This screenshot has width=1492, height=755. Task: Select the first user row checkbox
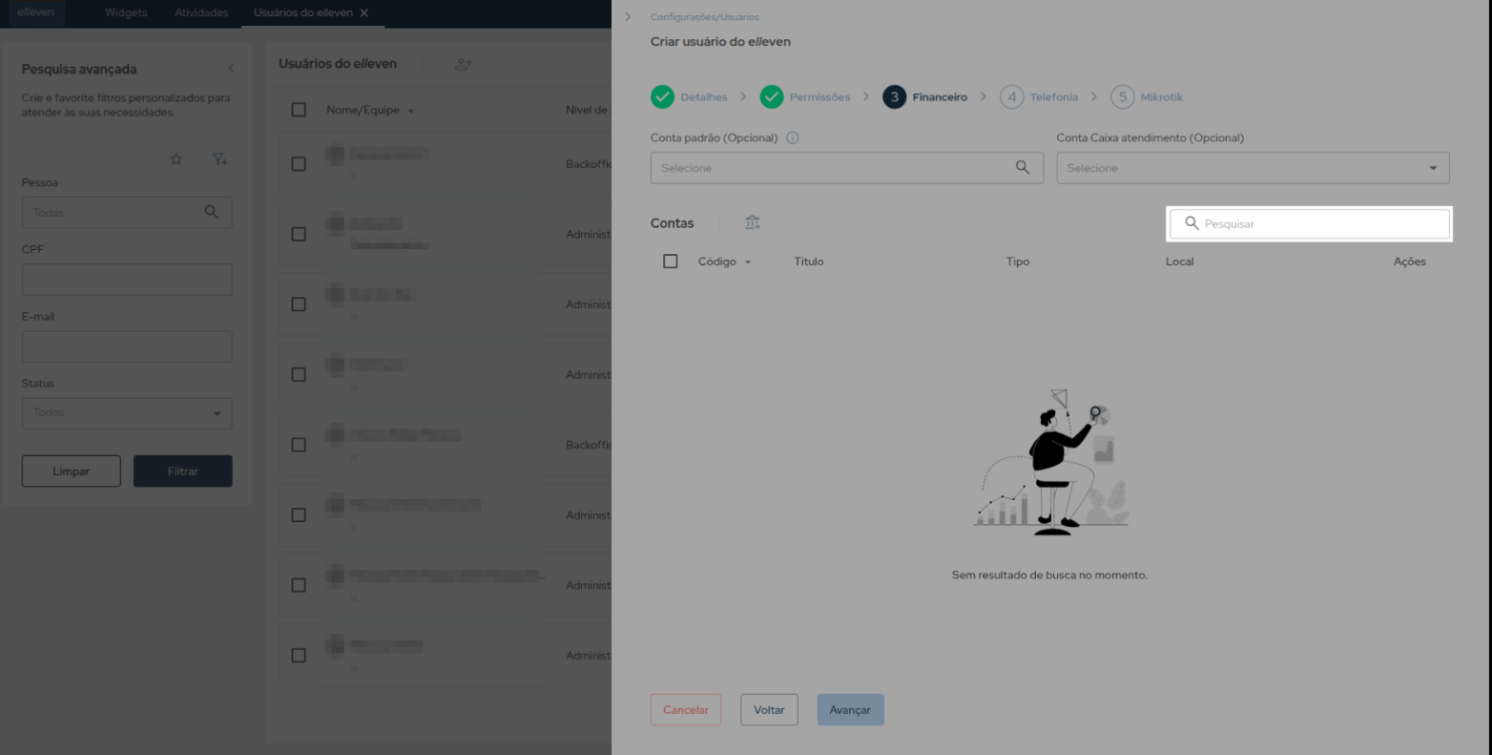(x=299, y=164)
